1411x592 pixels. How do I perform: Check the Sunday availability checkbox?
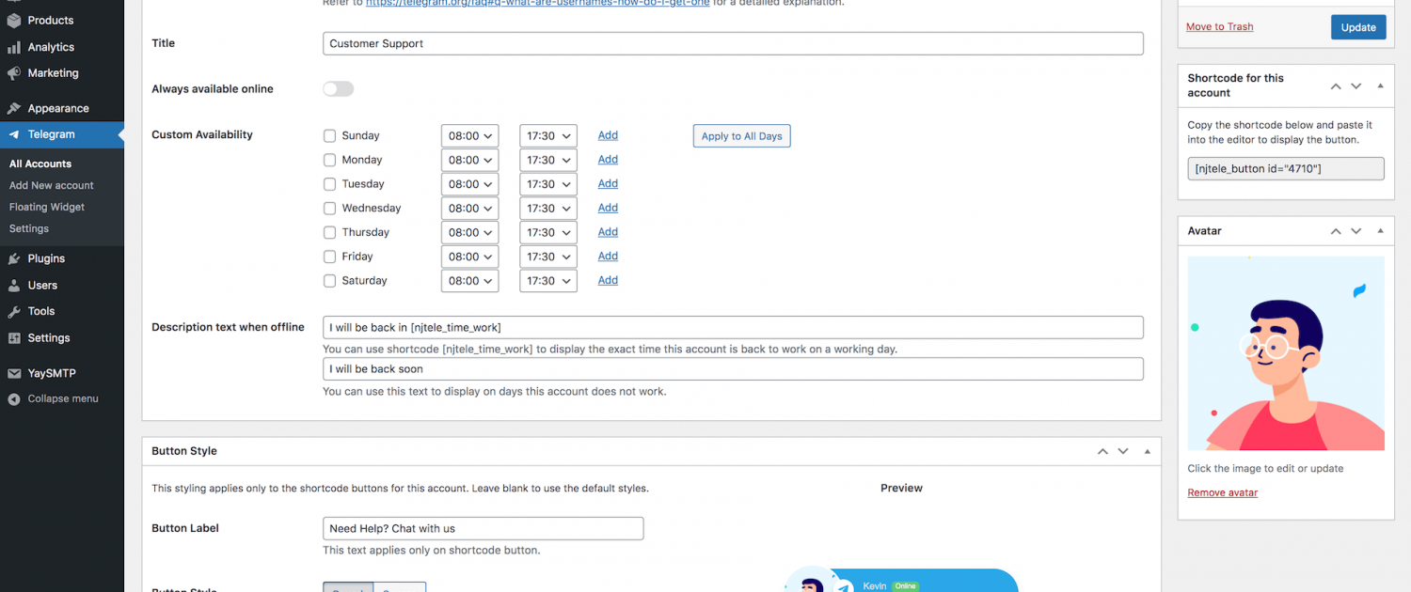[x=329, y=135]
